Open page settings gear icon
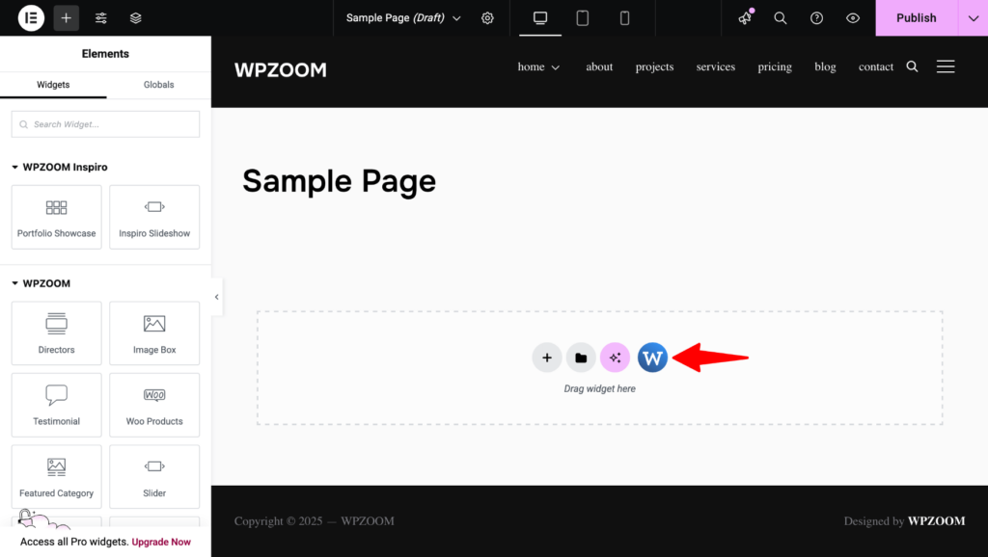The width and height of the screenshot is (988, 557). (487, 18)
